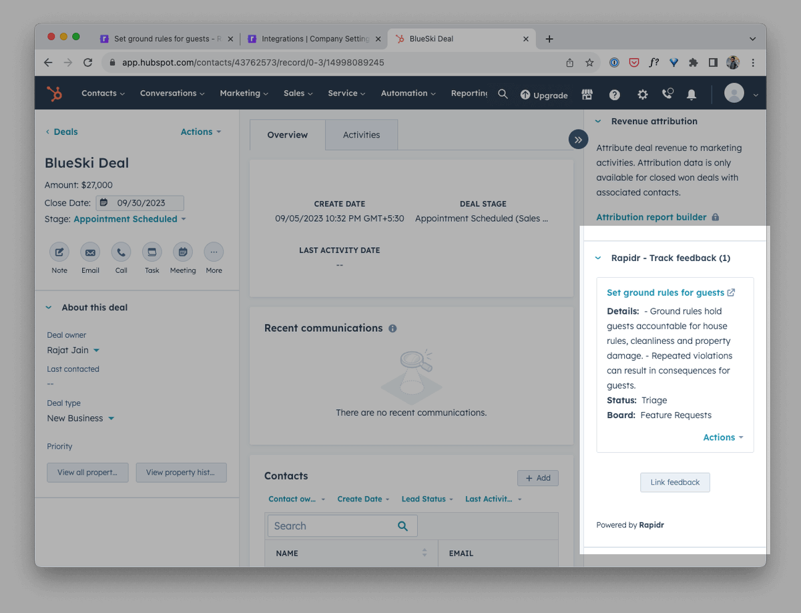Image resolution: width=801 pixels, height=613 pixels.
Task: Open Set ground rules for guests feedback link
Action: (x=665, y=292)
